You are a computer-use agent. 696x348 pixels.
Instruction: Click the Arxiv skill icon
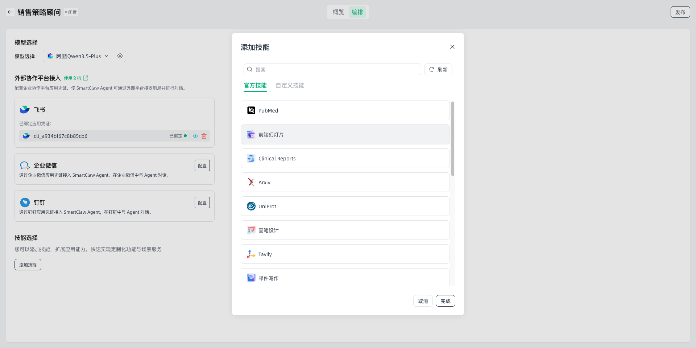pyautogui.click(x=251, y=182)
